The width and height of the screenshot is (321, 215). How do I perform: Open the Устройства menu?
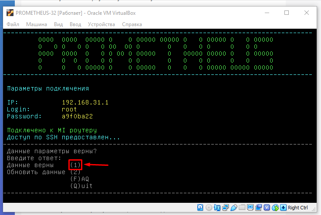click(x=101, y=24)
